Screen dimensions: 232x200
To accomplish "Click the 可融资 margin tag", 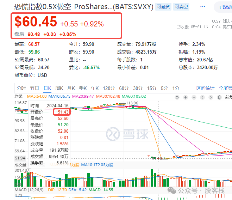I will pyautogui.click(x=163, y=7).
